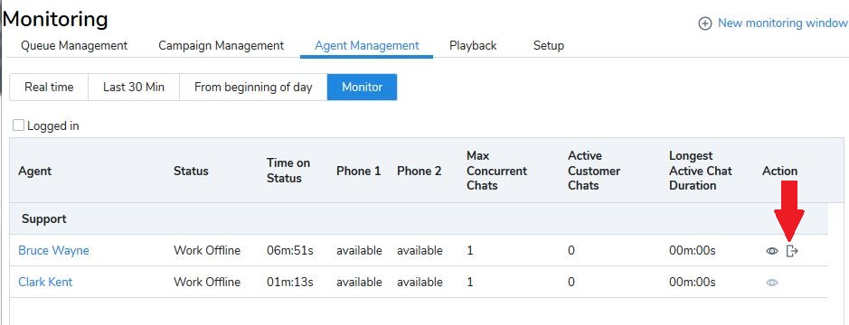
Task: Click the highlighted Monitor button
Action: pos(363,87)
